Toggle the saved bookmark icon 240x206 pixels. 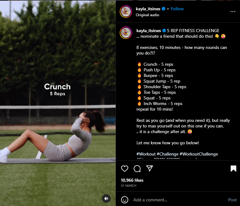coord(233,168)
